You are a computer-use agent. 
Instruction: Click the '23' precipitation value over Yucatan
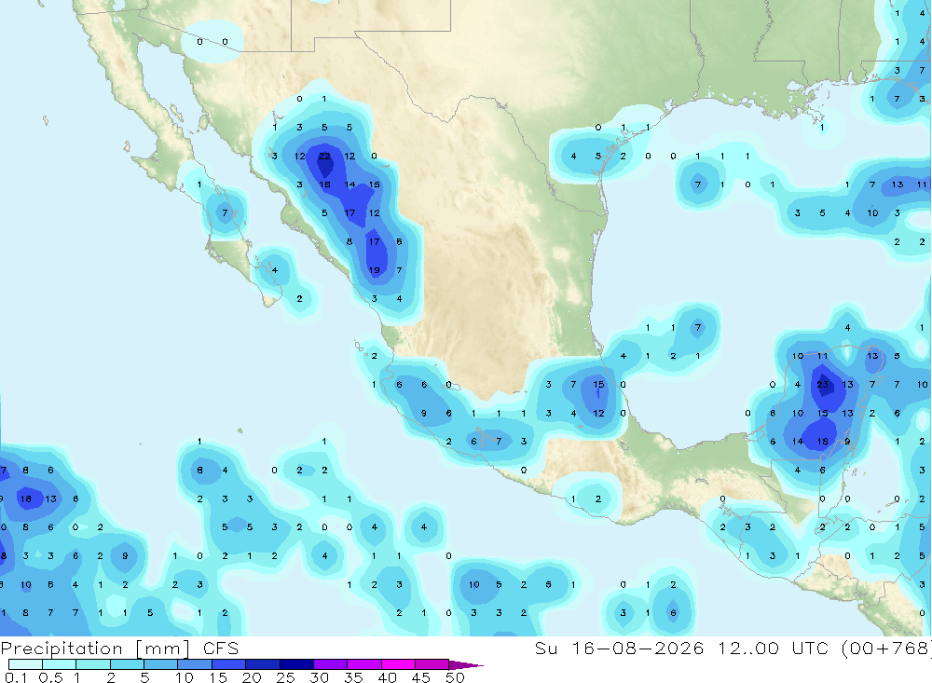tap(823, 385)
